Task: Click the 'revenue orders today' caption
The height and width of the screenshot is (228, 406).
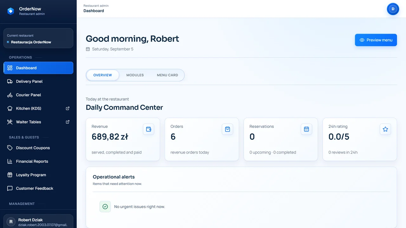Action: (x=190, y=152)
